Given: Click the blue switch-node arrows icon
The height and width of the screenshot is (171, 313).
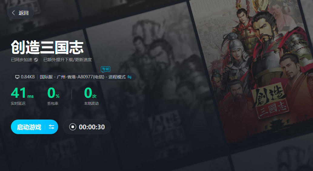Looking at the screenshot, I should coord(129,77).
